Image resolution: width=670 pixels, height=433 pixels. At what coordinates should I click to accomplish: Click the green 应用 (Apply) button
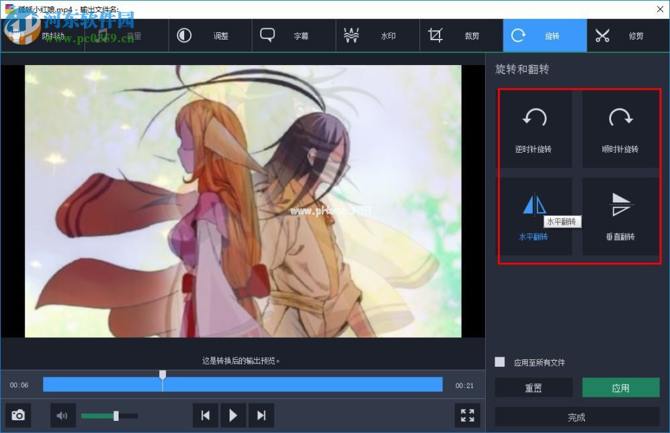[621, 387]
